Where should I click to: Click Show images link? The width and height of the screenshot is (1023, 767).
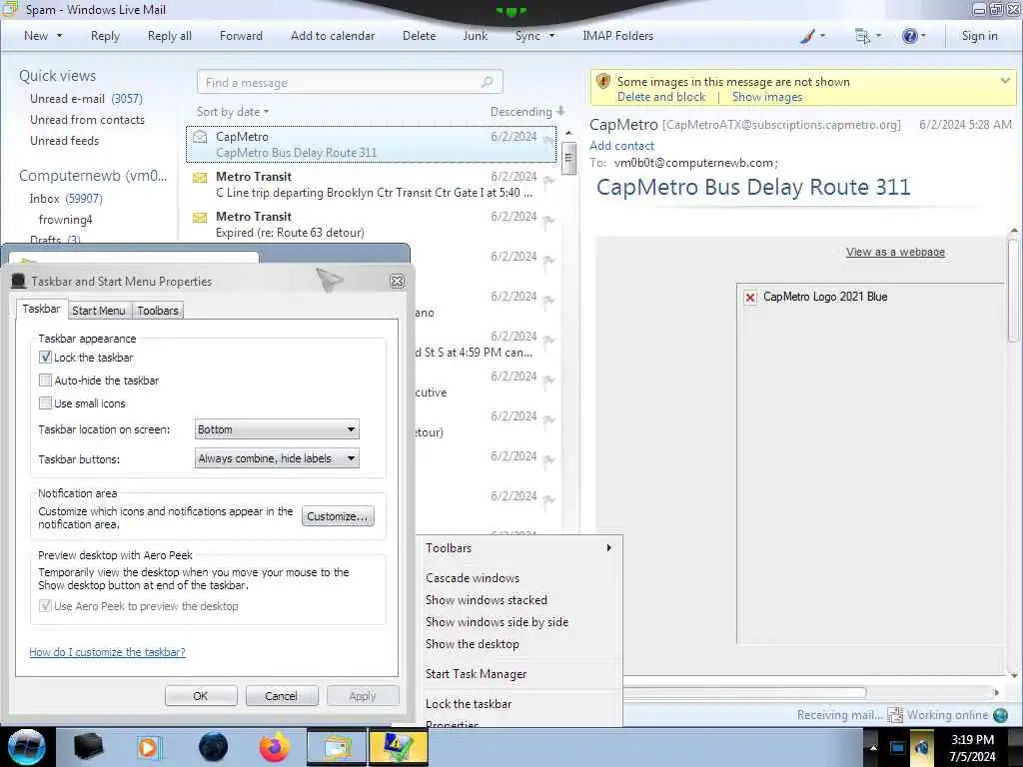click(767, 97)
